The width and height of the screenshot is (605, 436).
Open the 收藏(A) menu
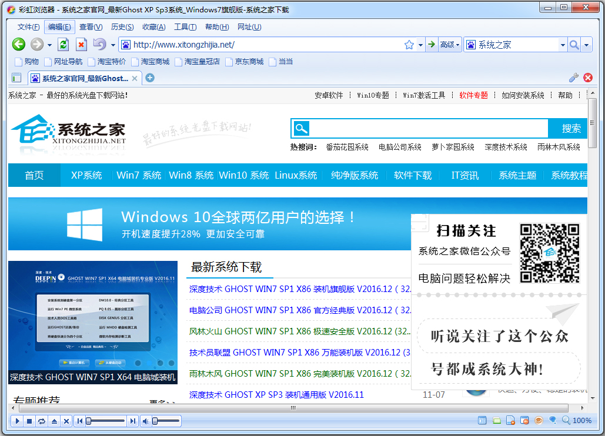coord(153,27)
